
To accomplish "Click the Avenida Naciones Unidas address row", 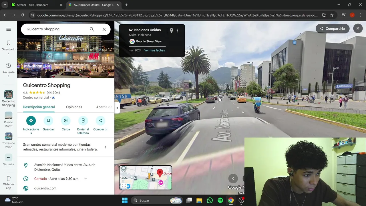I will (x=66, y=167).
